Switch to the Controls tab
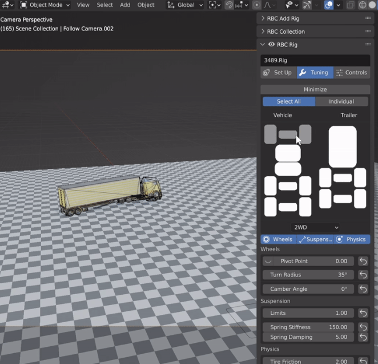The height and width of the screenshot is (364, 378). [351, 73]
